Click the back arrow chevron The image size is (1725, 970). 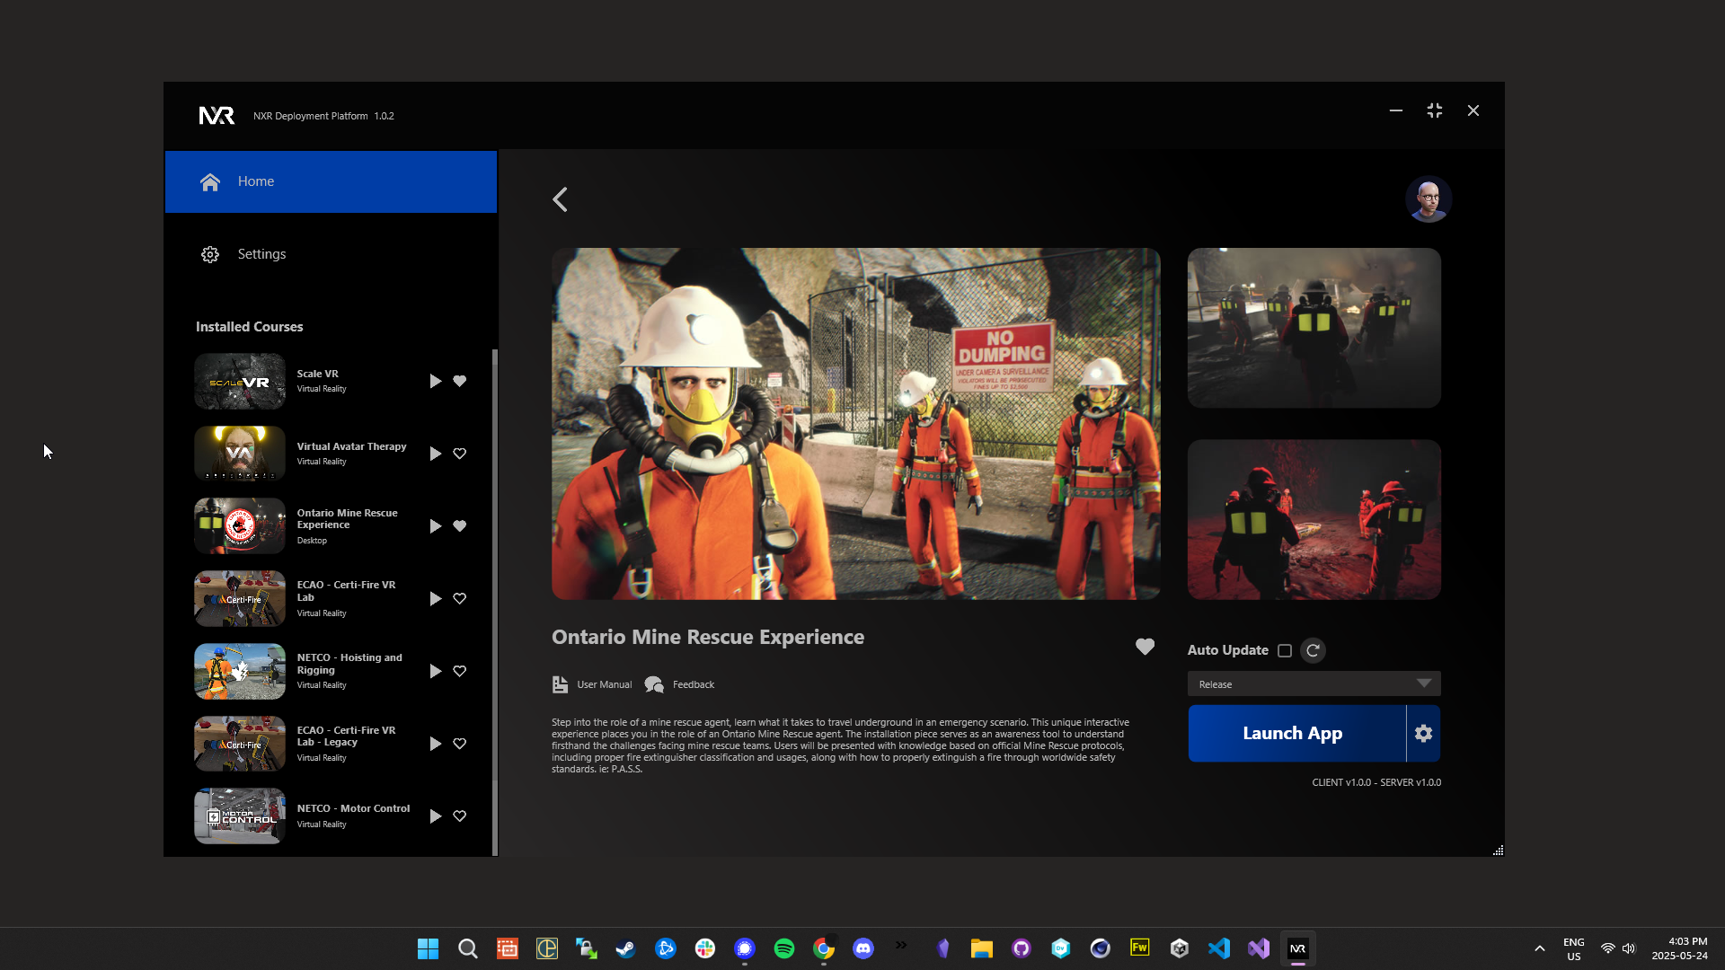tap(561, 199)
